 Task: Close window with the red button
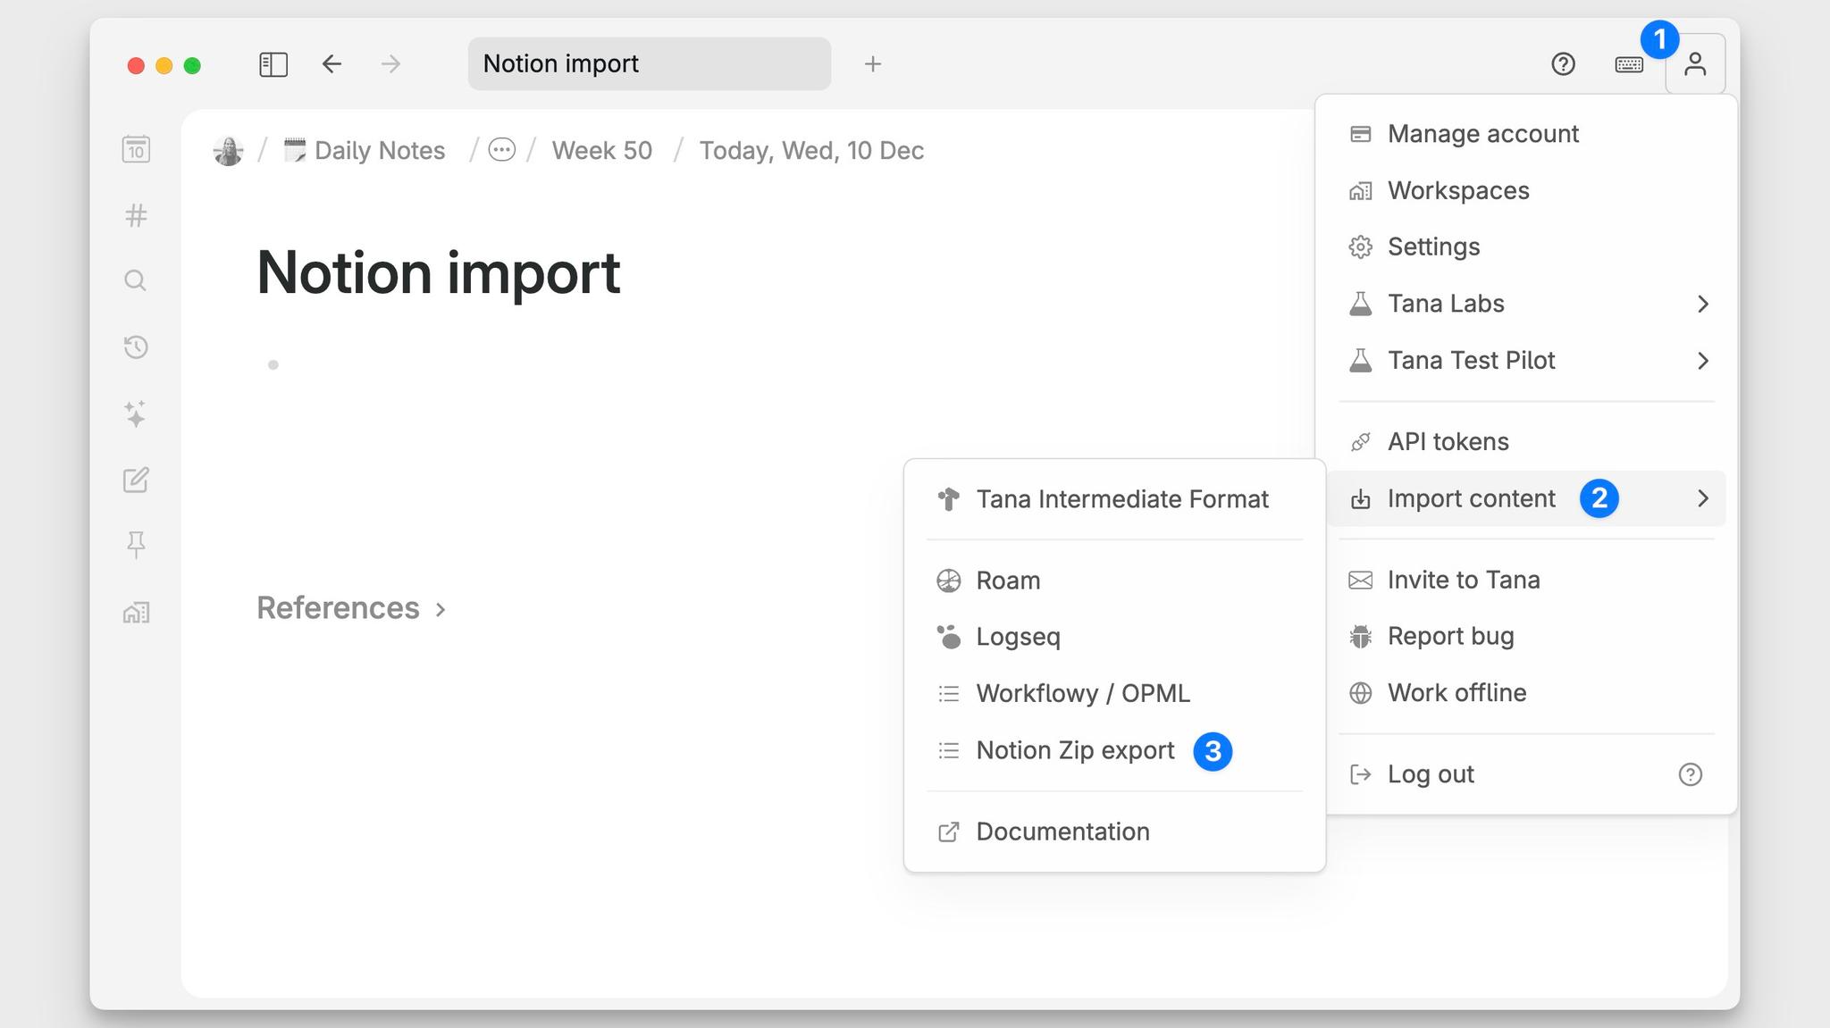pyautogui.click(x=136, y=65)
